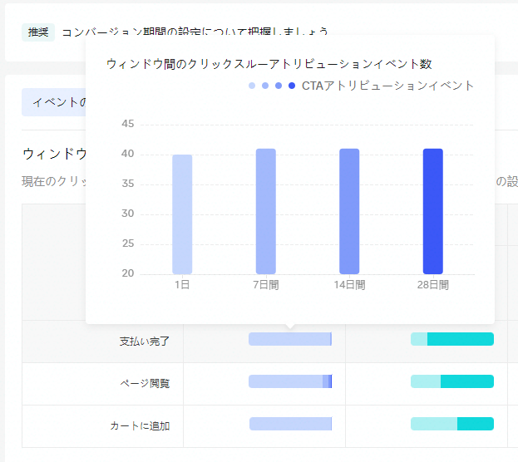Click the 推奨 badge
Screen dimensions: 518x462
point(38,32)
